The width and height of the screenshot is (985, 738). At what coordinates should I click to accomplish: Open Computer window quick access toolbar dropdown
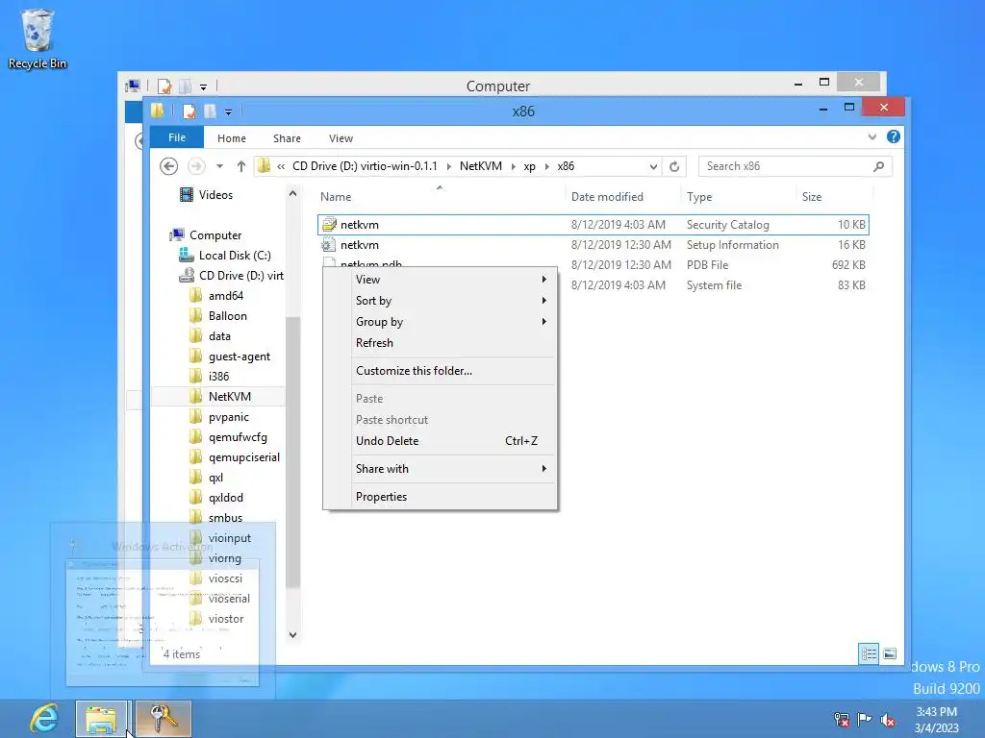pos(203,87)
